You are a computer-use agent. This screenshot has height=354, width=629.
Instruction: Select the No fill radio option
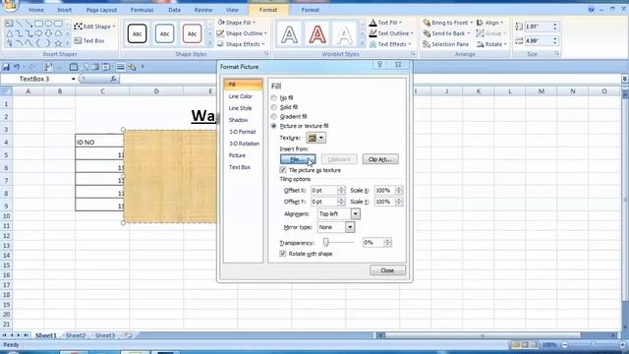(274, 98)
